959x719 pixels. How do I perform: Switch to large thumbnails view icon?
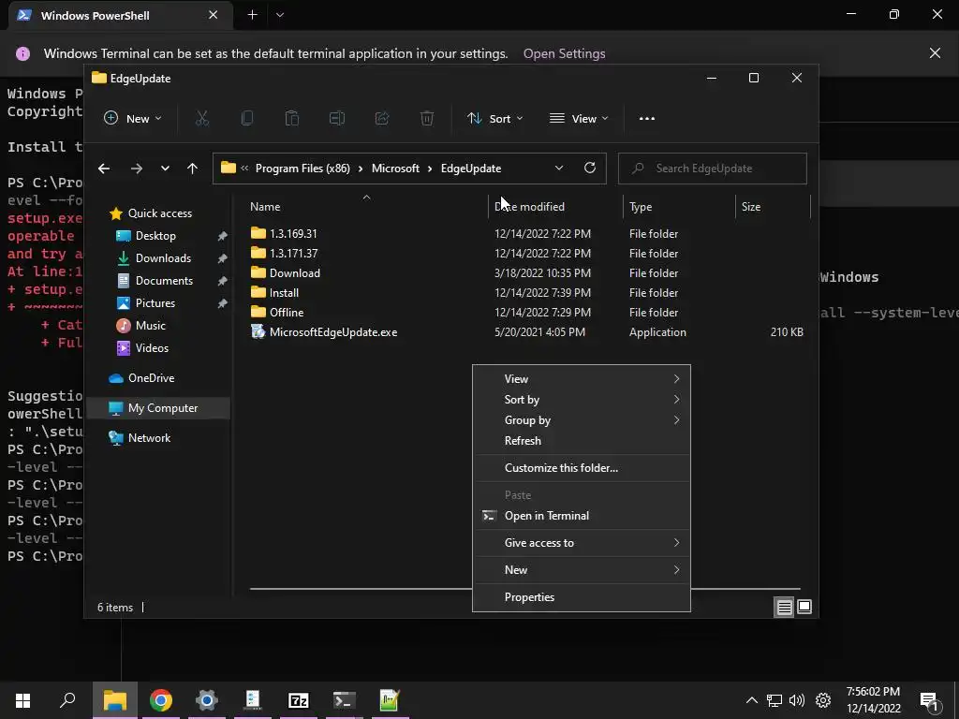[804, 607]
